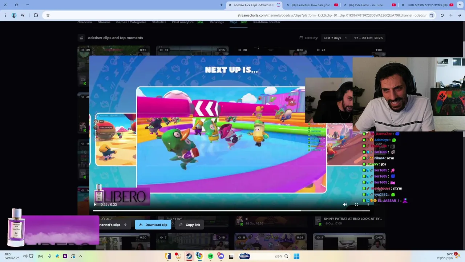Click the Copy link button

(x=189, y=225)
